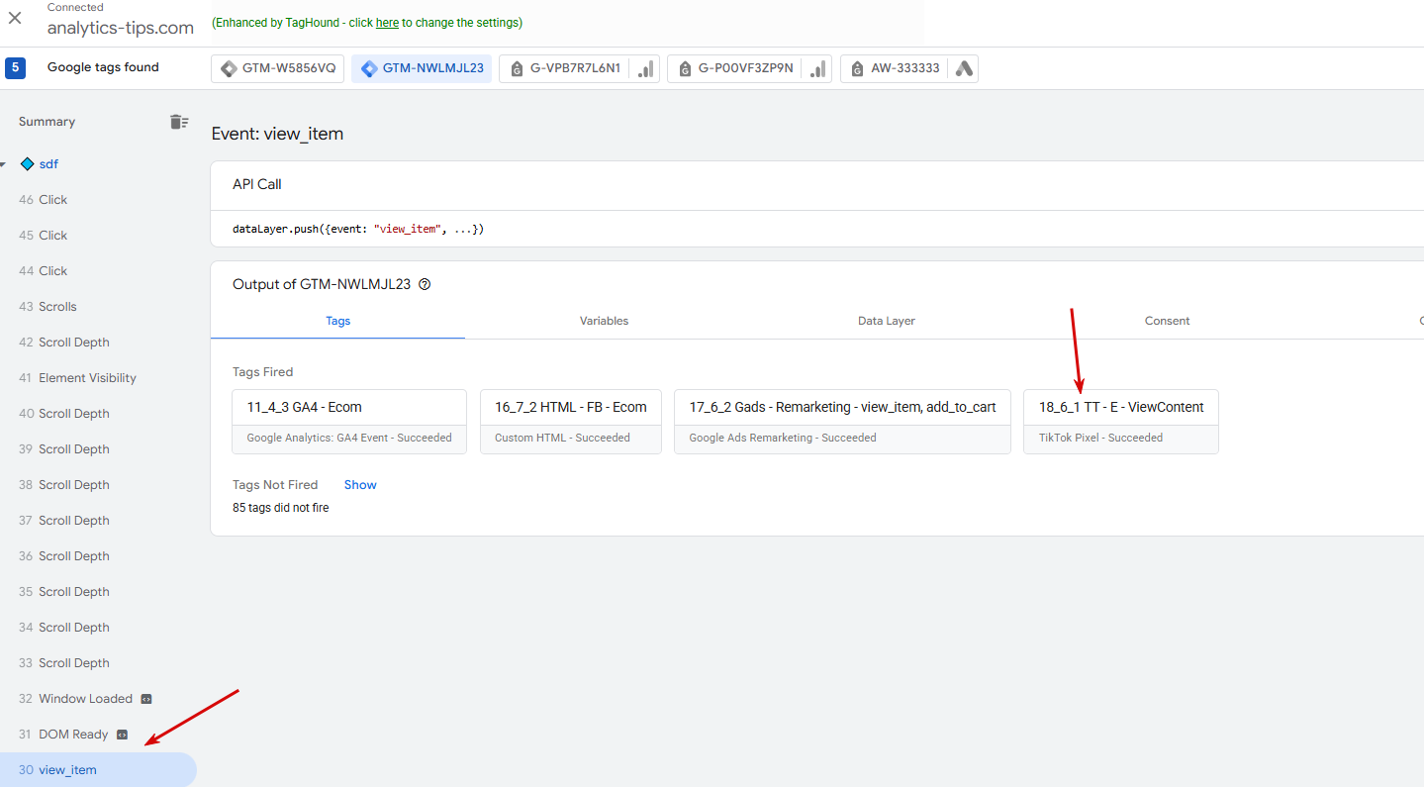Select event 30 view_item

pyautogui.click(x=98, y=770)
